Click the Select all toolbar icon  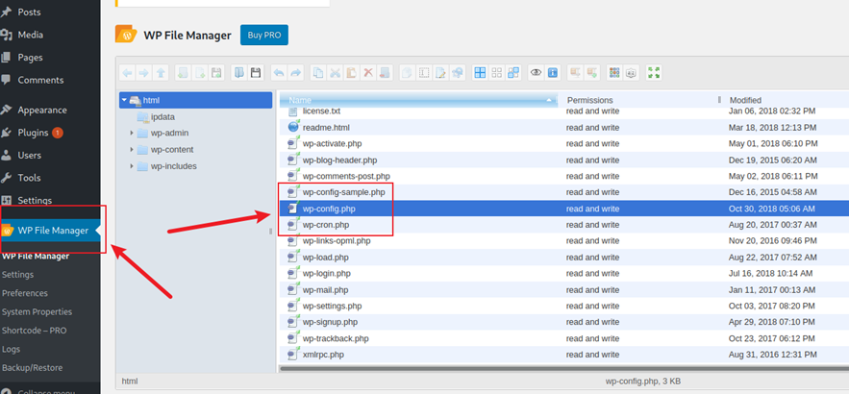tap(481, 72)
